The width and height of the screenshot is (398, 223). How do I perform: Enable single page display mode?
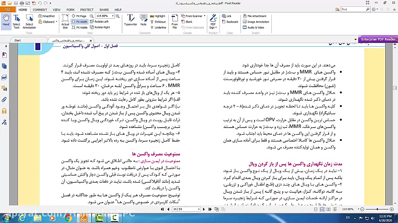pos(316,209)
